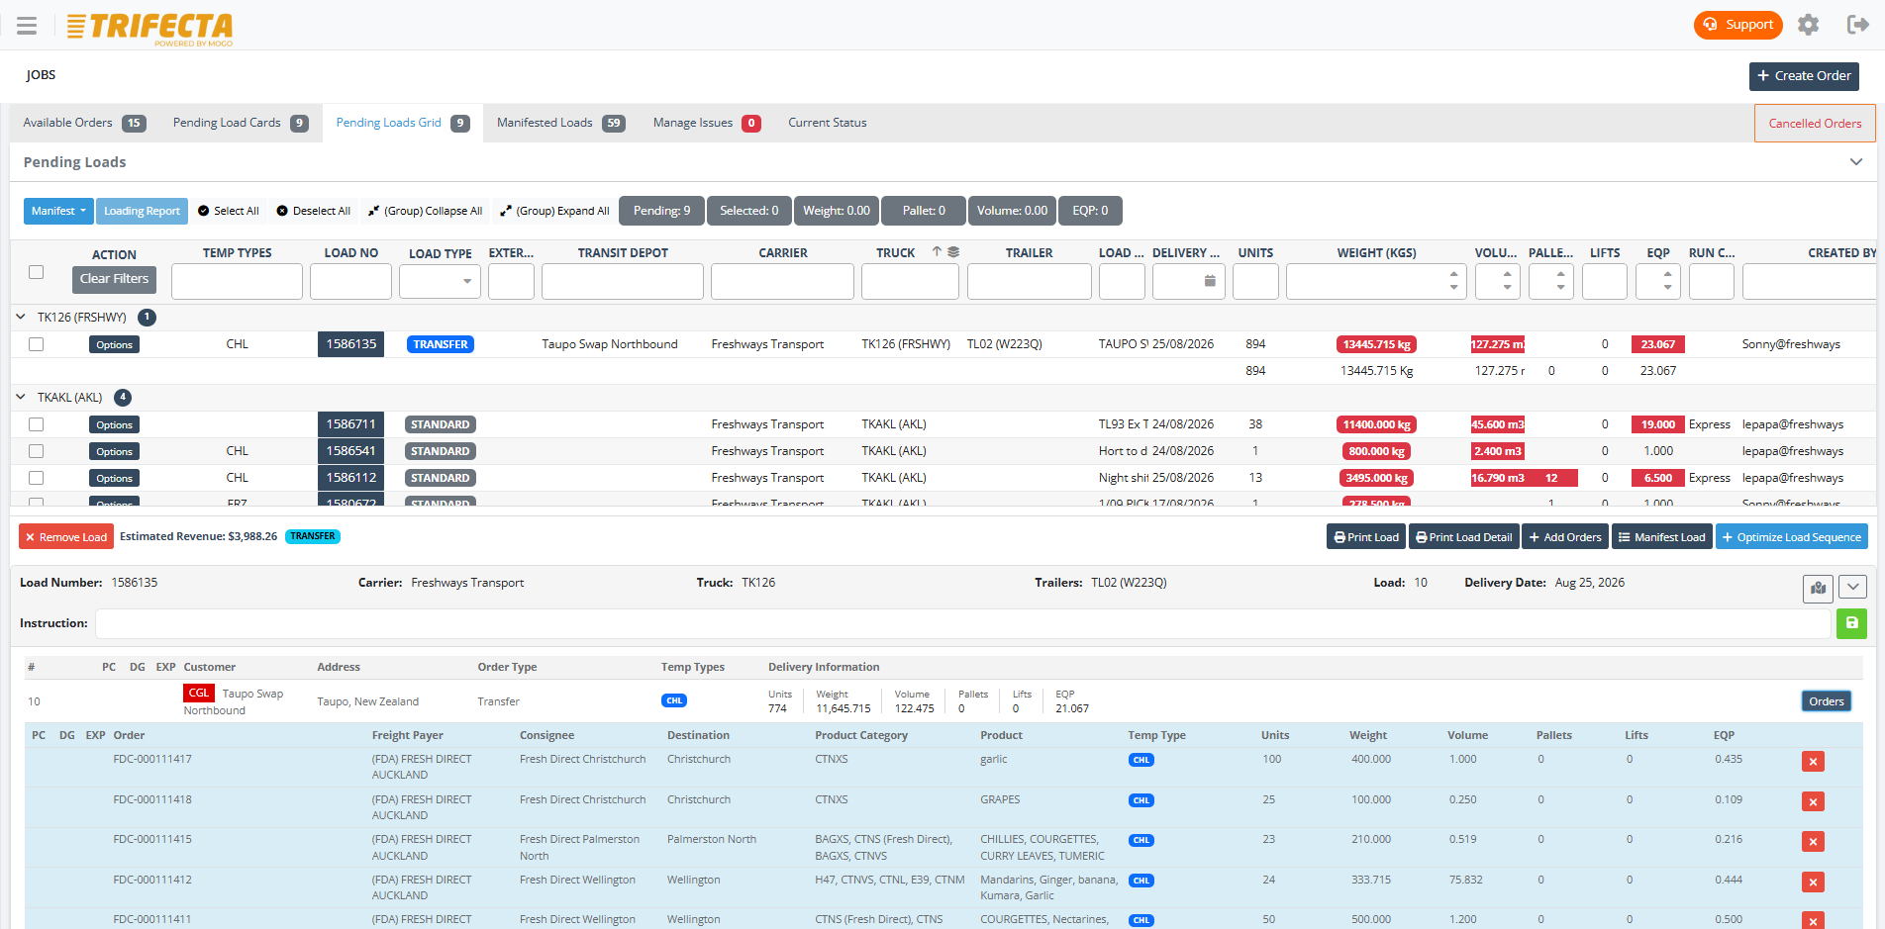Click the TRANSFER badge in load 1586135 row

coord(441,344)
